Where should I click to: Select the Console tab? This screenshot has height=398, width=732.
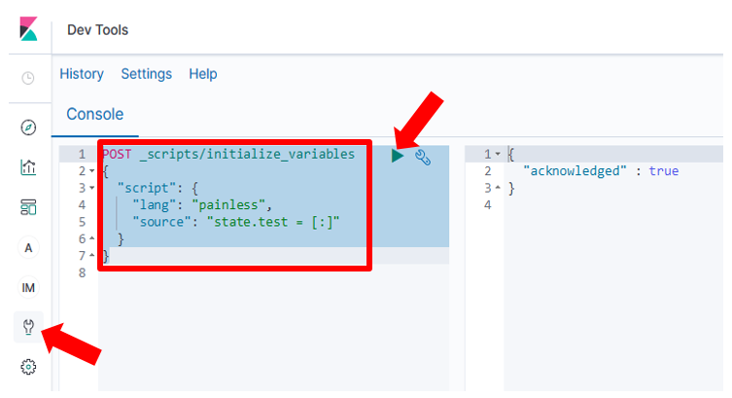coord(94,115)
